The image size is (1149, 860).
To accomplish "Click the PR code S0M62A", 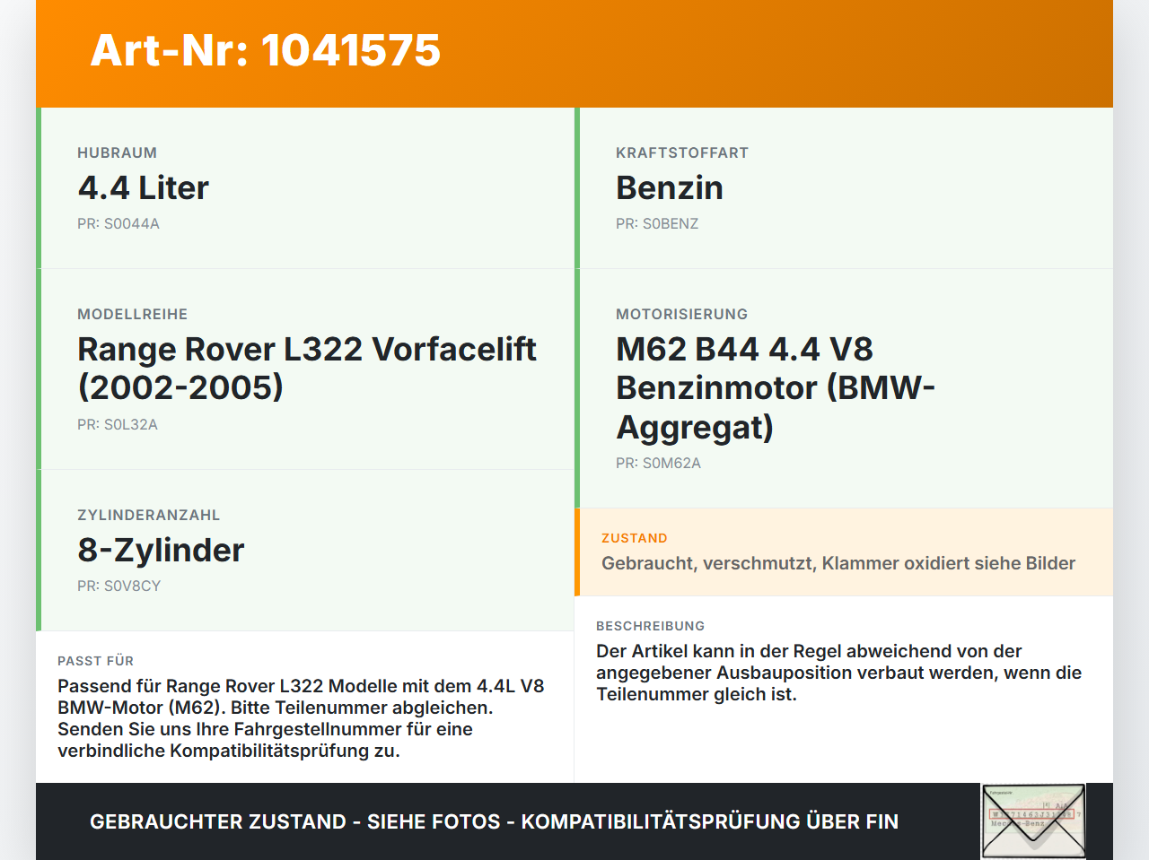I will pyautogui.click(x=658, y=463).
